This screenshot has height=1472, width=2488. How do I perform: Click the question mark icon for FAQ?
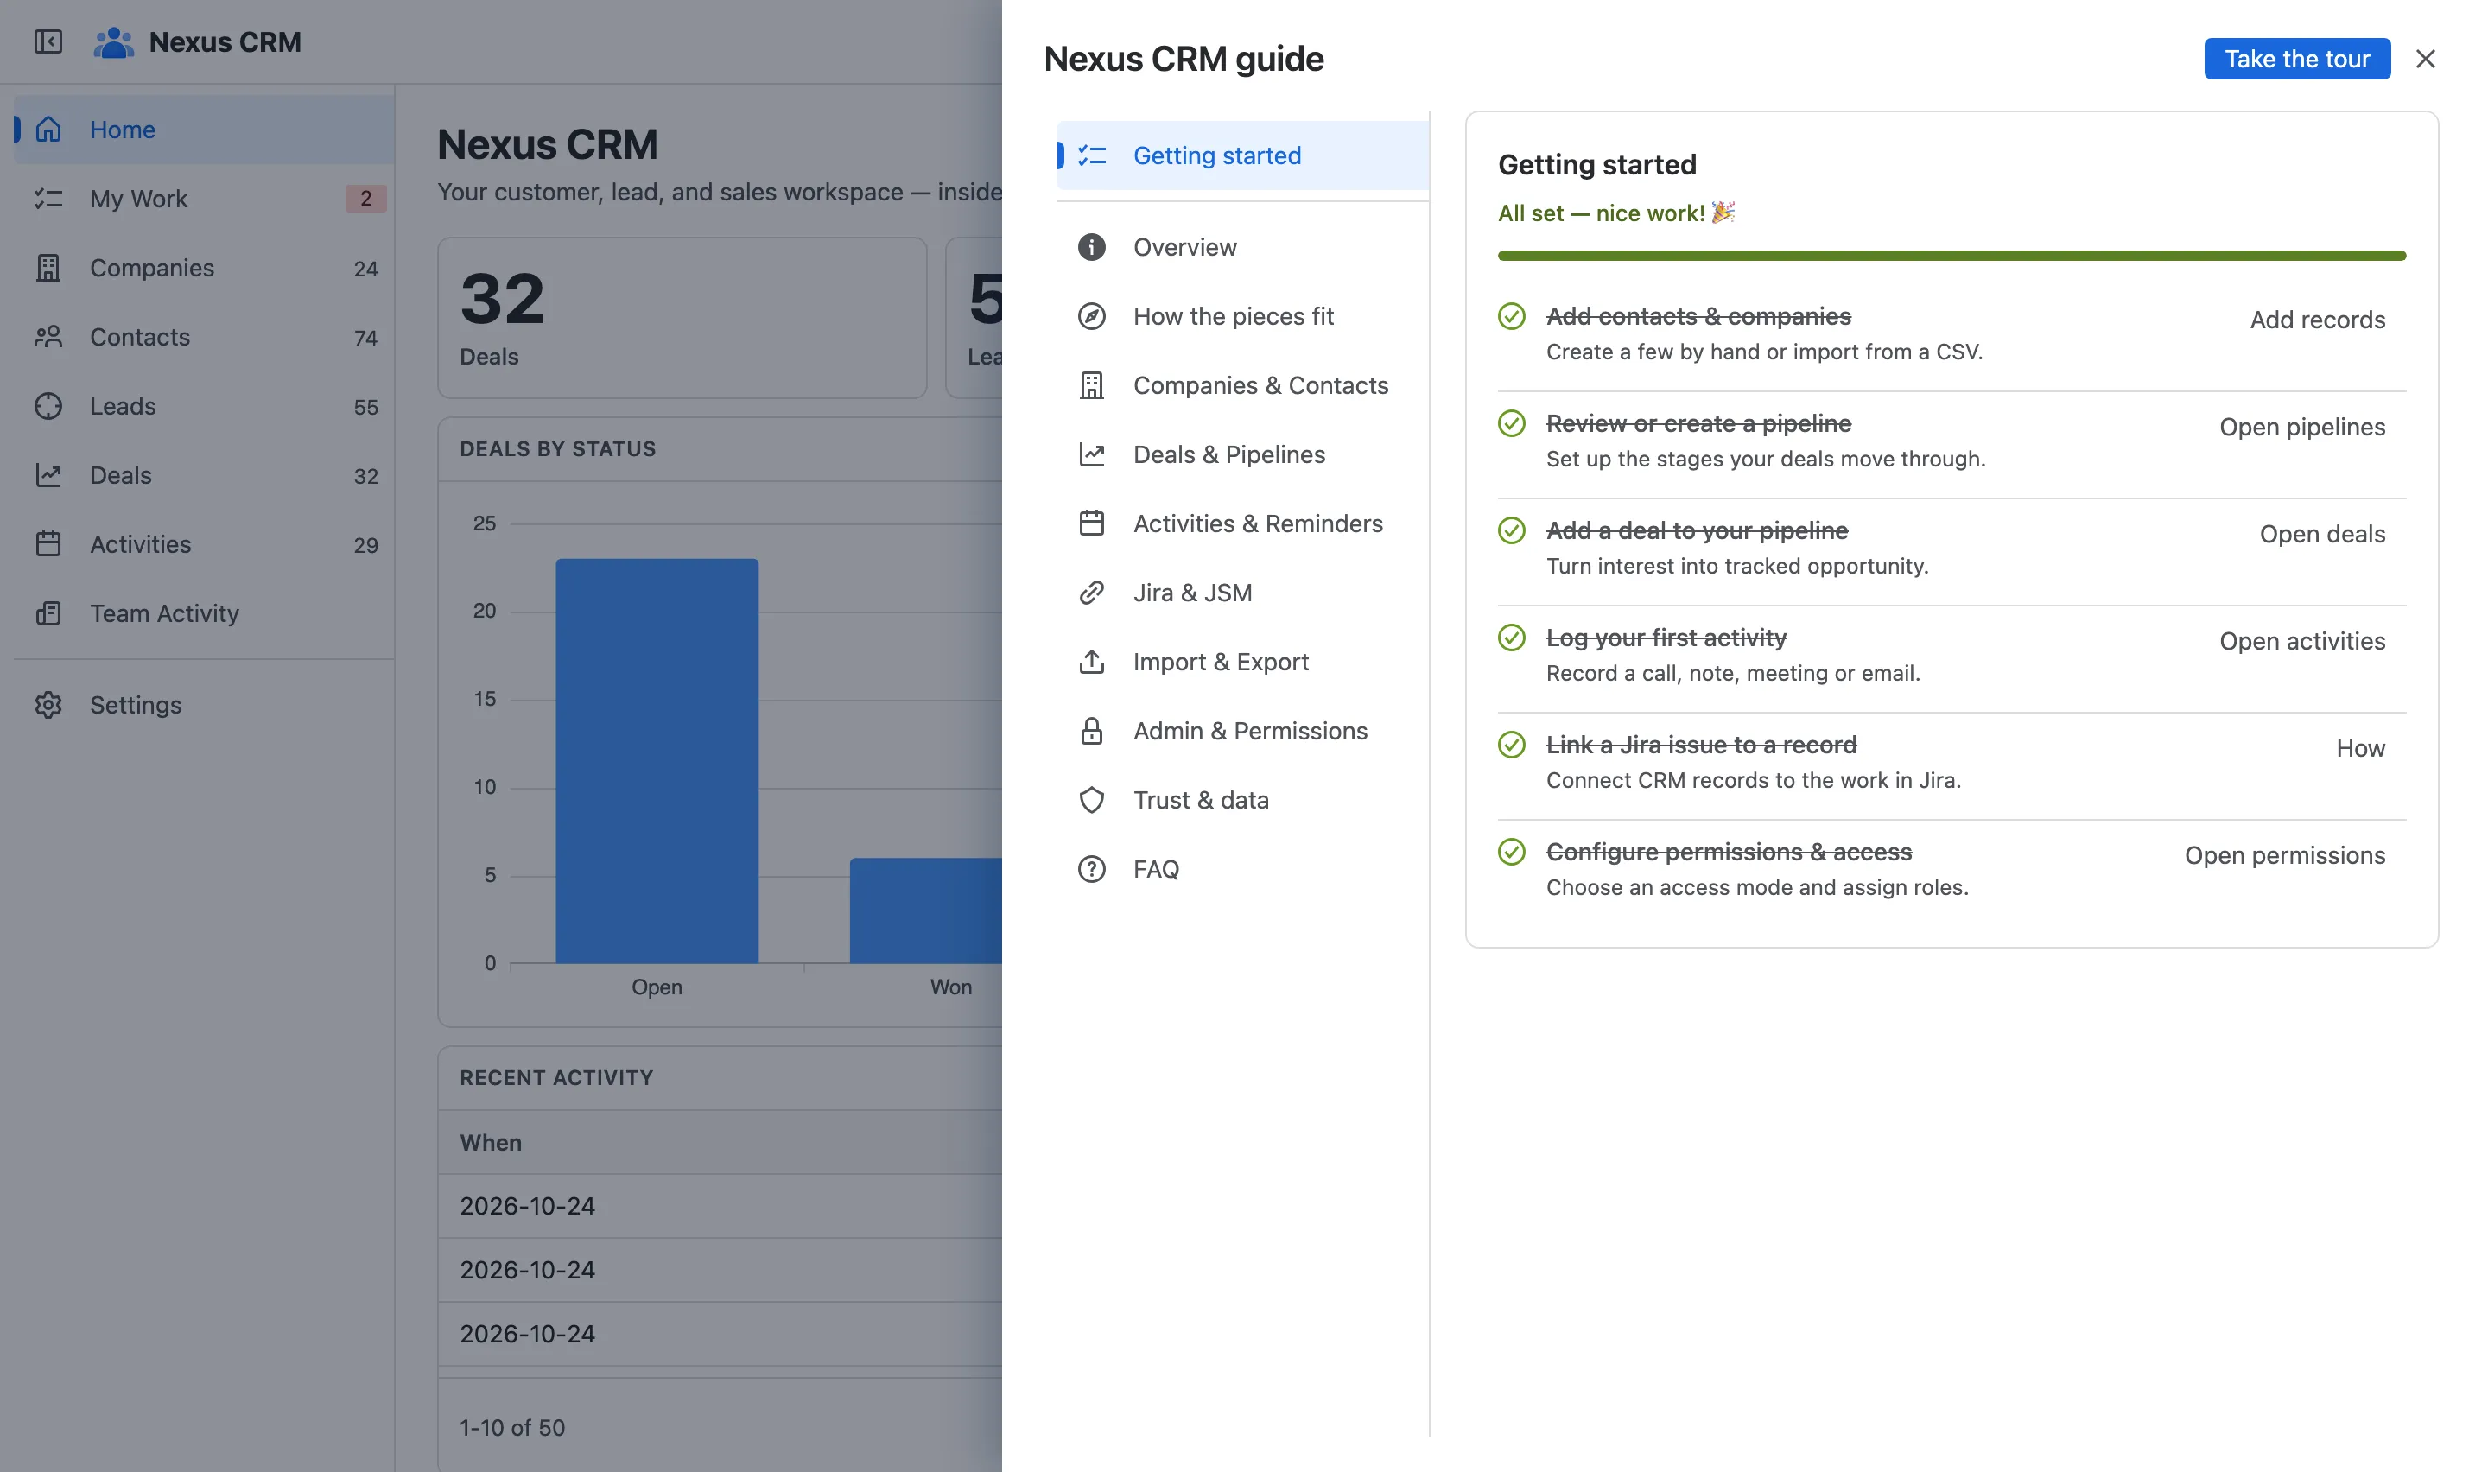point(1091,869)
